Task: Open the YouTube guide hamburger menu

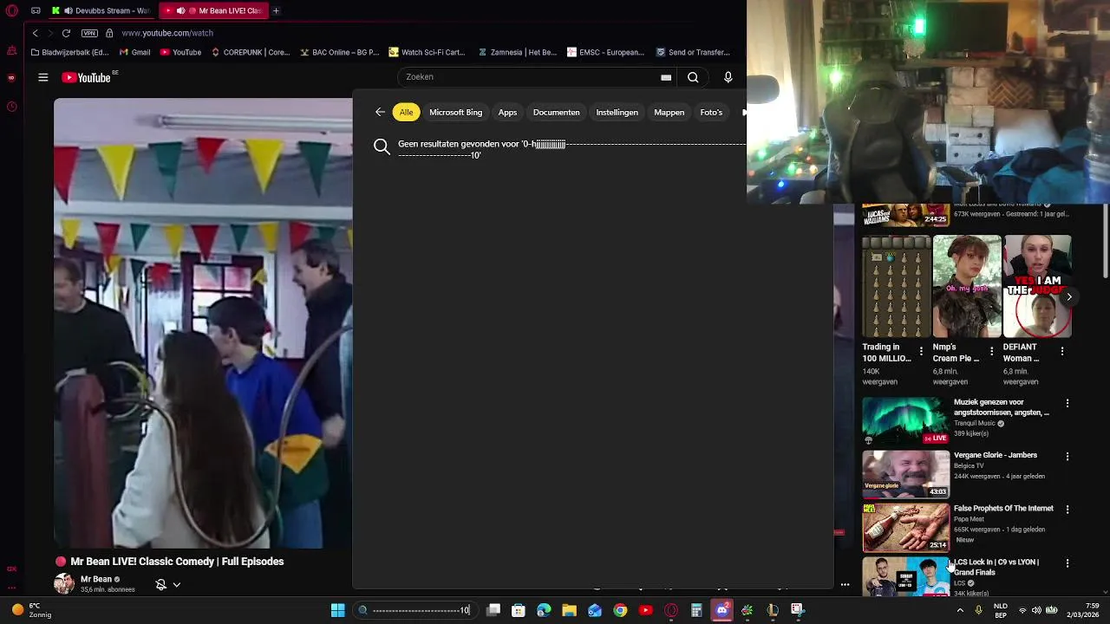Action: (x=42, y=77)
